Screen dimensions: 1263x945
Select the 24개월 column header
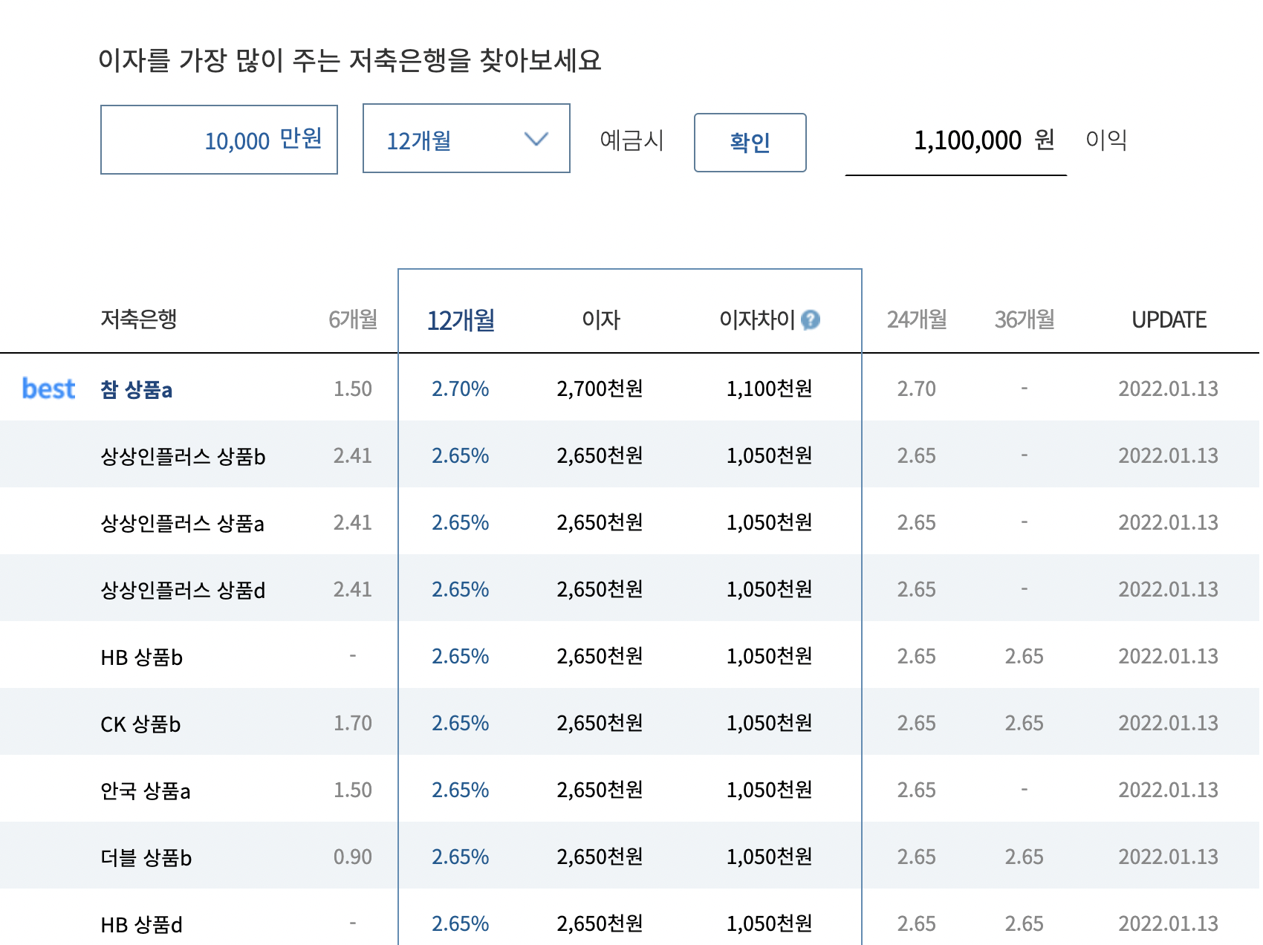click(917, 319)
